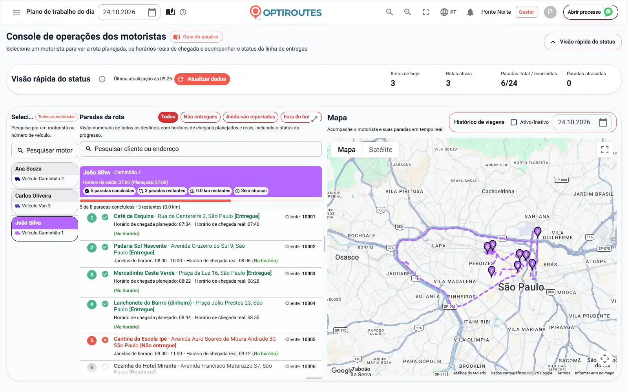
Task: Toggle the Ativo/Inativo checkbox
Action: click(514, 122)
